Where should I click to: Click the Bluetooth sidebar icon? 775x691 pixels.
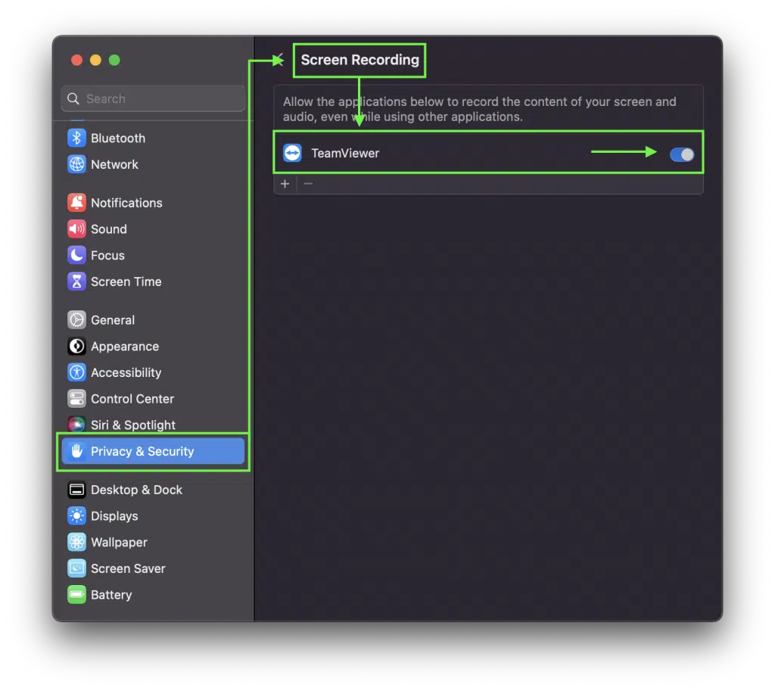tap(76, 138)
